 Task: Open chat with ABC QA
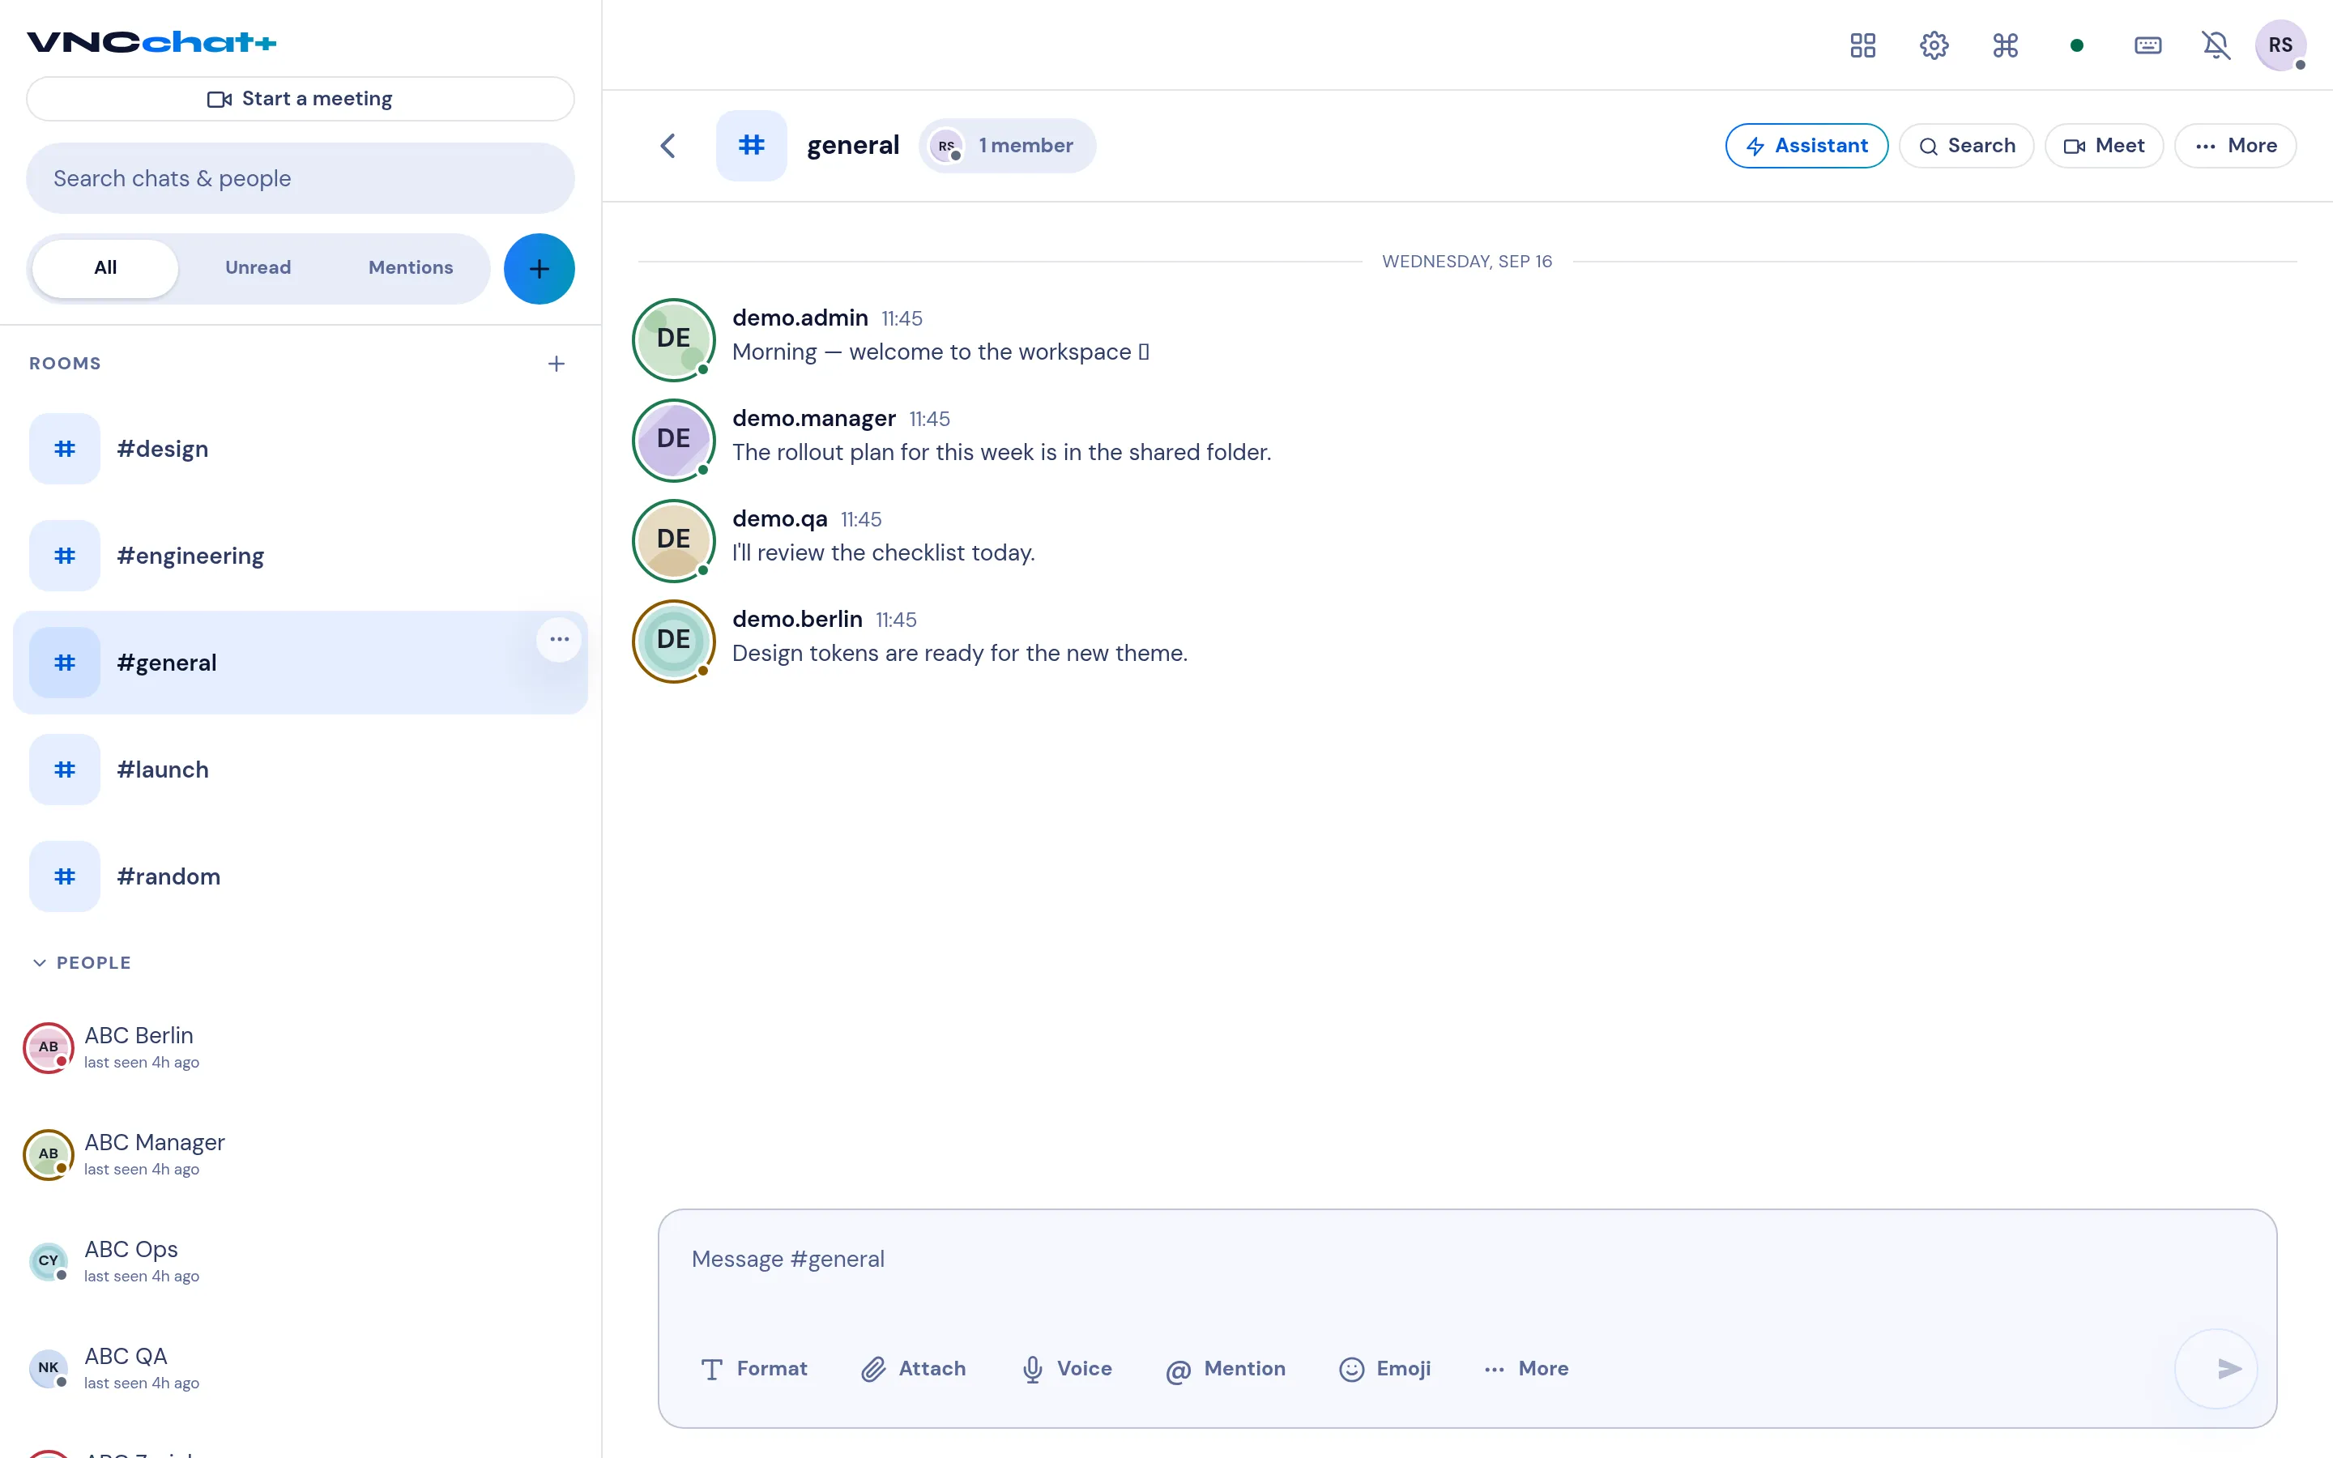tap(300, 1368)
